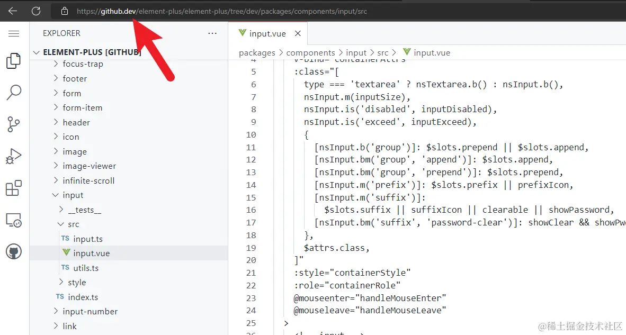Click the src breadcrumb segment
The height and width of the screenshot is (335, 626).
383,52
